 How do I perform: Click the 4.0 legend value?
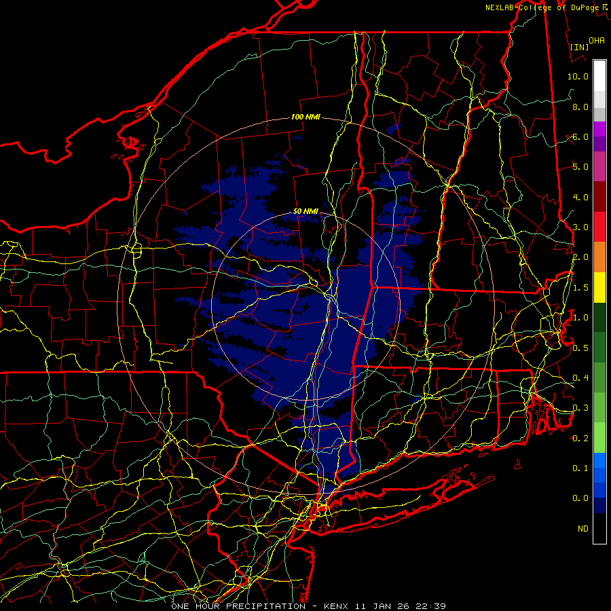[580, 197]
